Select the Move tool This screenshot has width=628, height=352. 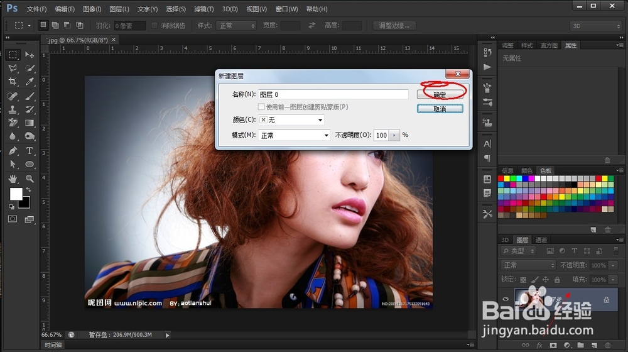[30, 55]
